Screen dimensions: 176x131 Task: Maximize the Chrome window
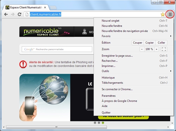point(161,2)
